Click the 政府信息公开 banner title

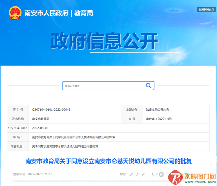104,41
